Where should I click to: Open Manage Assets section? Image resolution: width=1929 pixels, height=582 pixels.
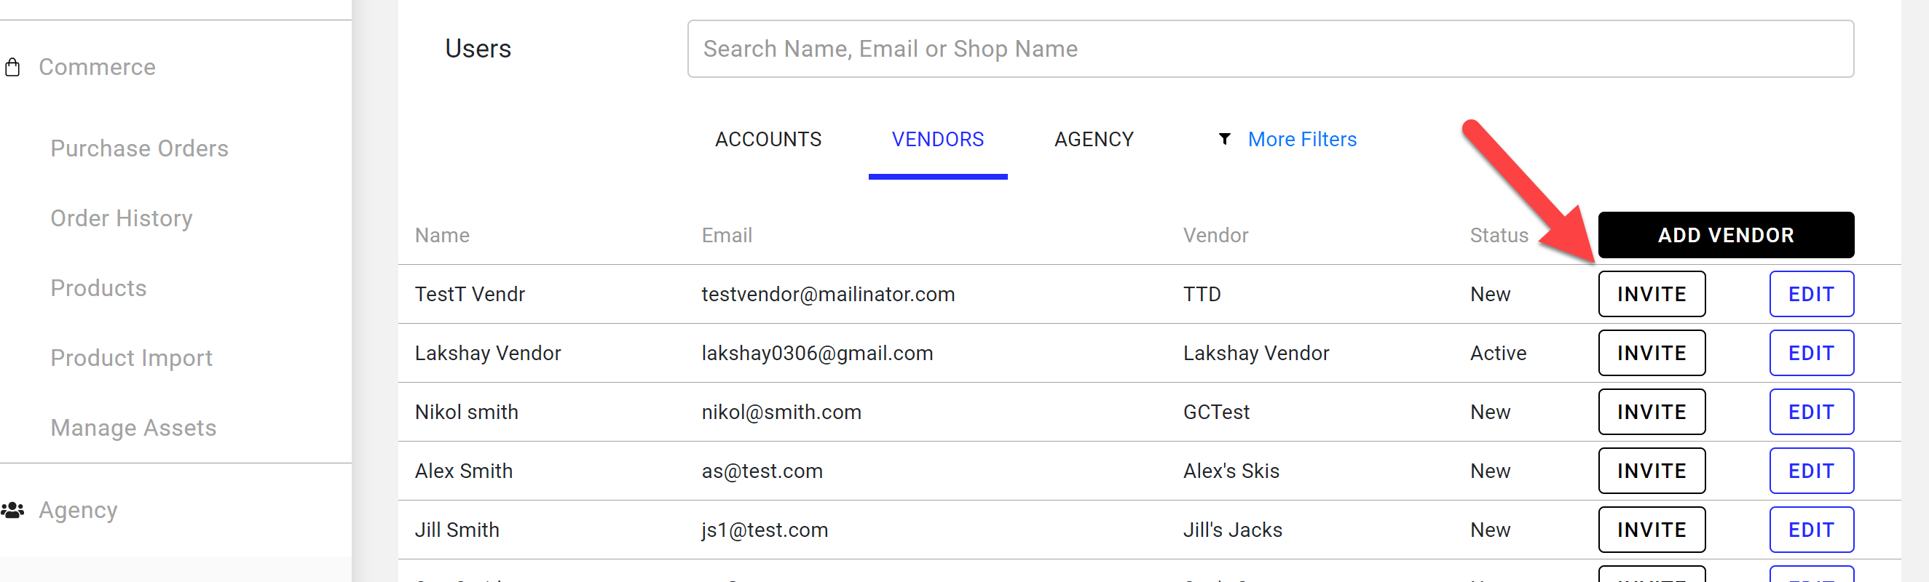(x=133, y=428)
